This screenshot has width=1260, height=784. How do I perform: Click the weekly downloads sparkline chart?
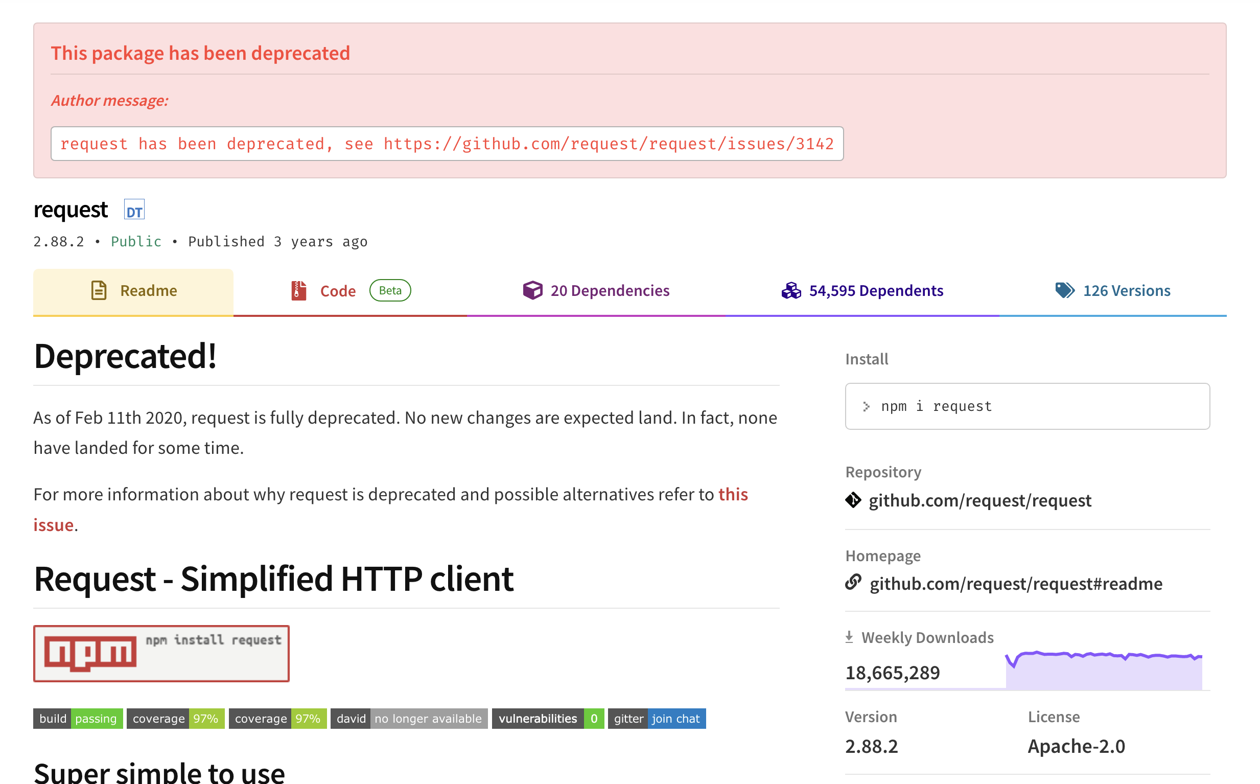(1104, 672)
